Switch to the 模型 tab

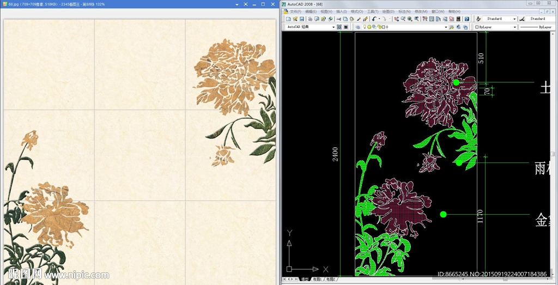click(305, 280)
